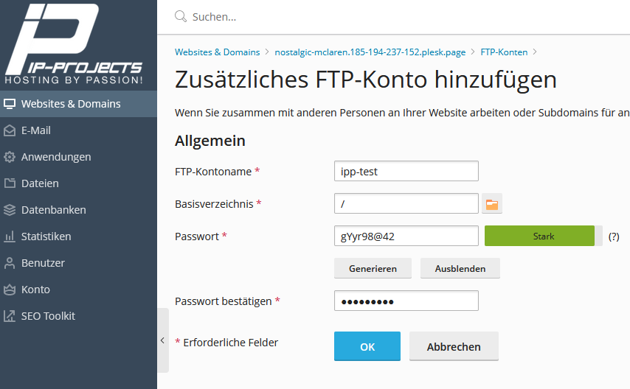Click the search magnifier icon

(x=181, y=16)
